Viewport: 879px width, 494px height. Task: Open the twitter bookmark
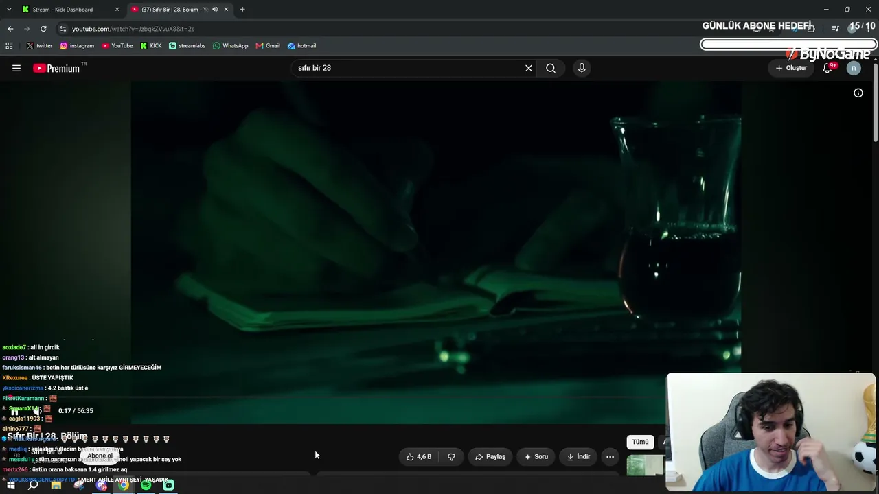[39, 46]
